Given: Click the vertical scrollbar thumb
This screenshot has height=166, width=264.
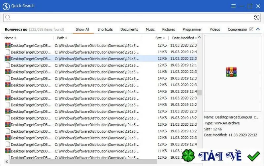Looking at the screenshot, I should [199, 93].
